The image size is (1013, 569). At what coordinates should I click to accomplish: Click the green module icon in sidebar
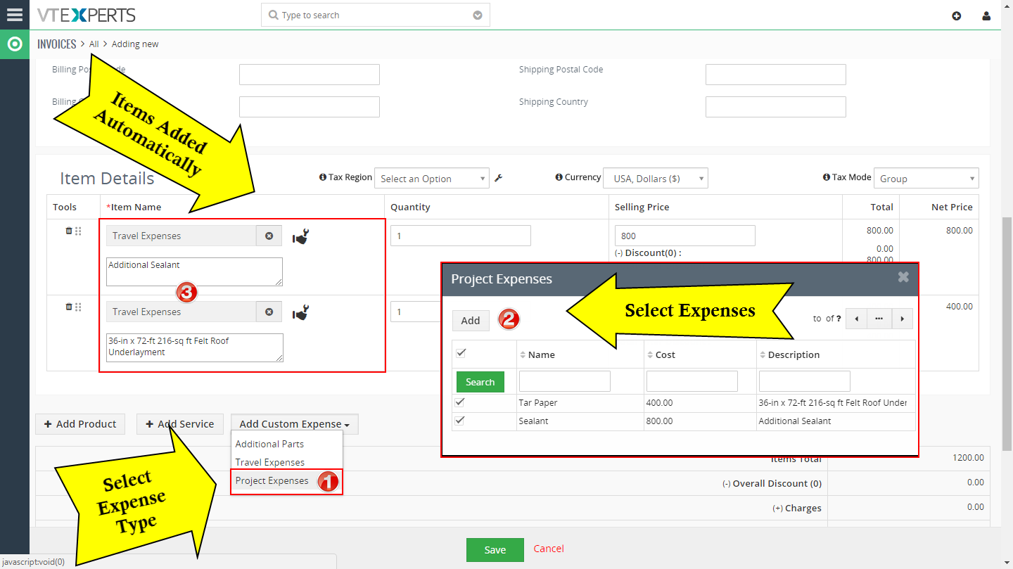pyautogui.click(x=14, y=44)
